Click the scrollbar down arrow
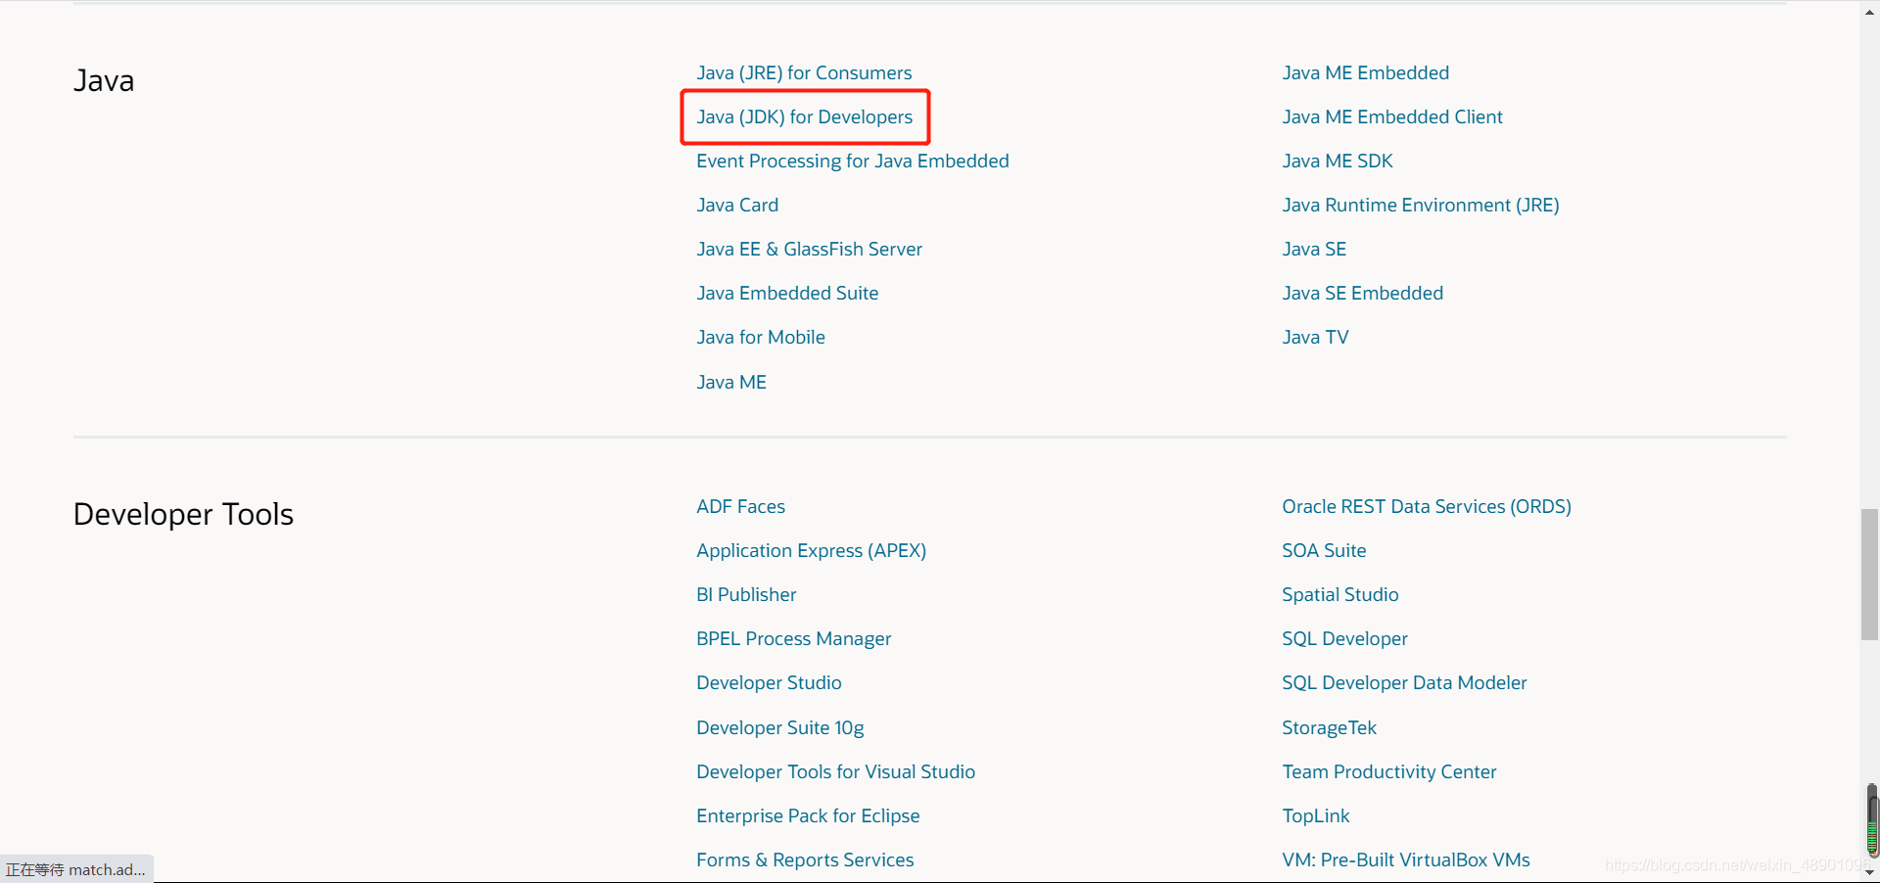This screenshot has width=1880, height=883. pyautogui.click(x=1869, y=872)
